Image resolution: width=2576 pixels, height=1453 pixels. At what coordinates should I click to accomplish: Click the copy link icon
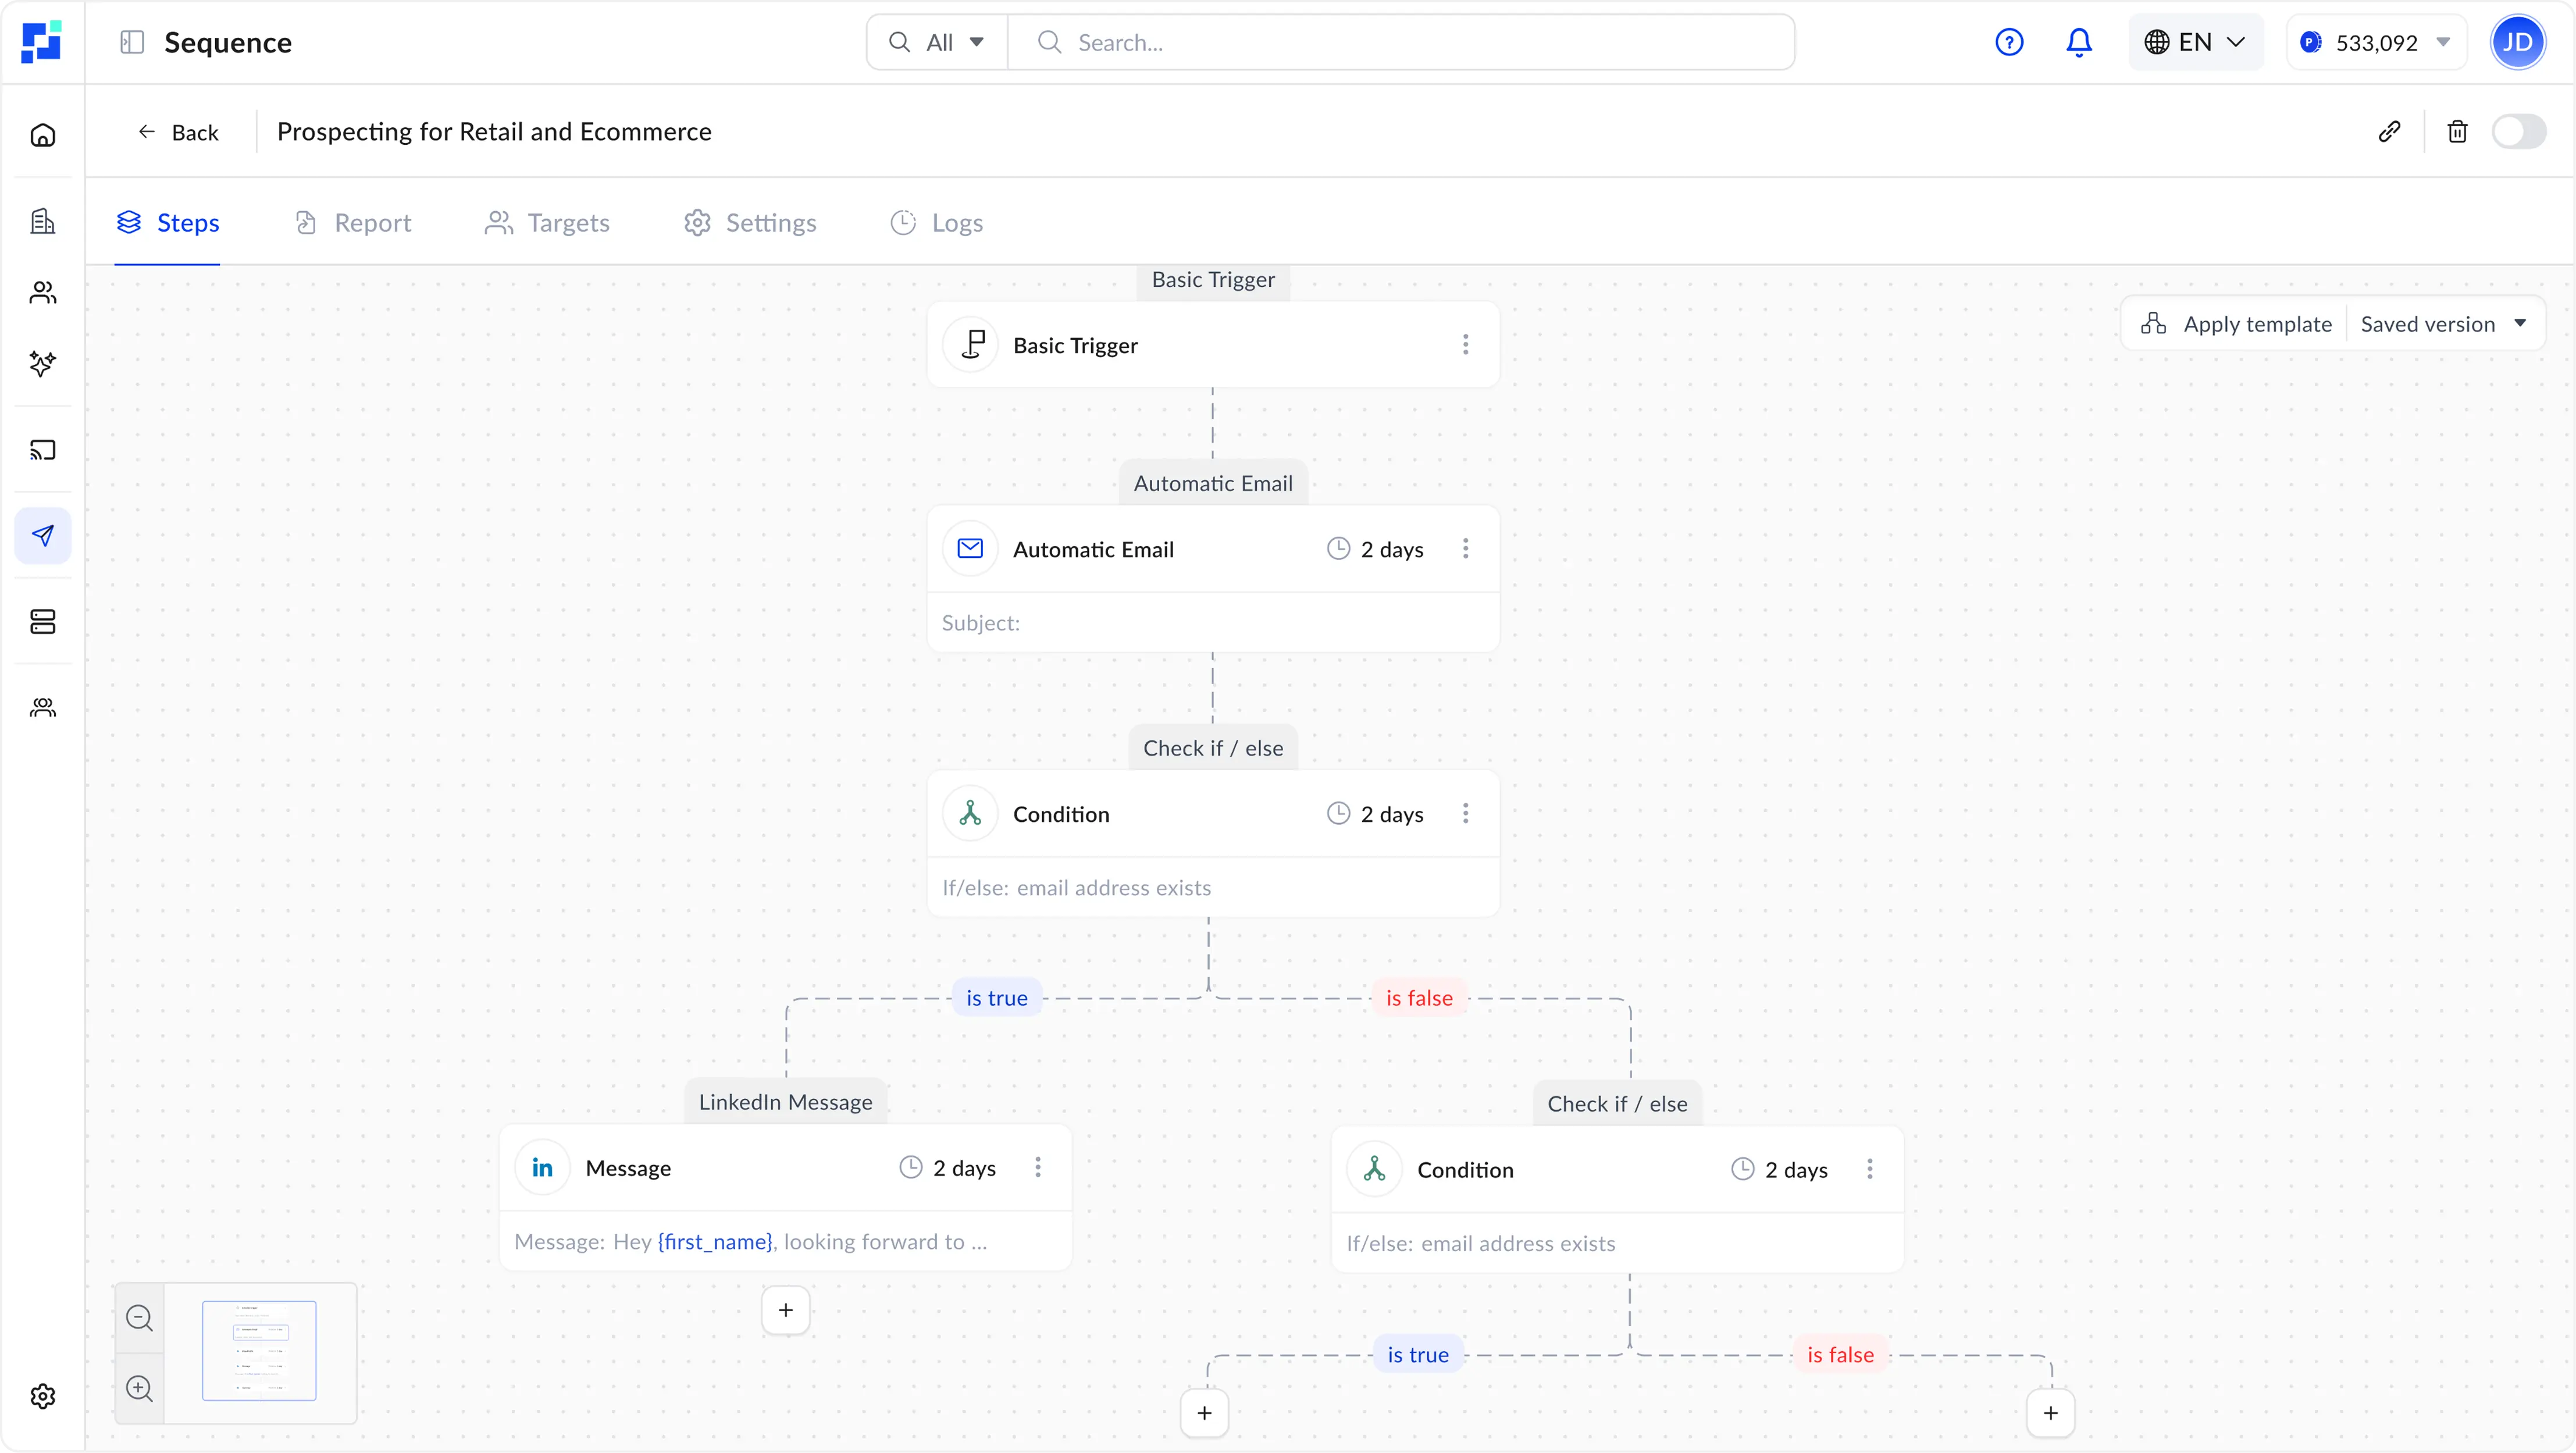2389,132
